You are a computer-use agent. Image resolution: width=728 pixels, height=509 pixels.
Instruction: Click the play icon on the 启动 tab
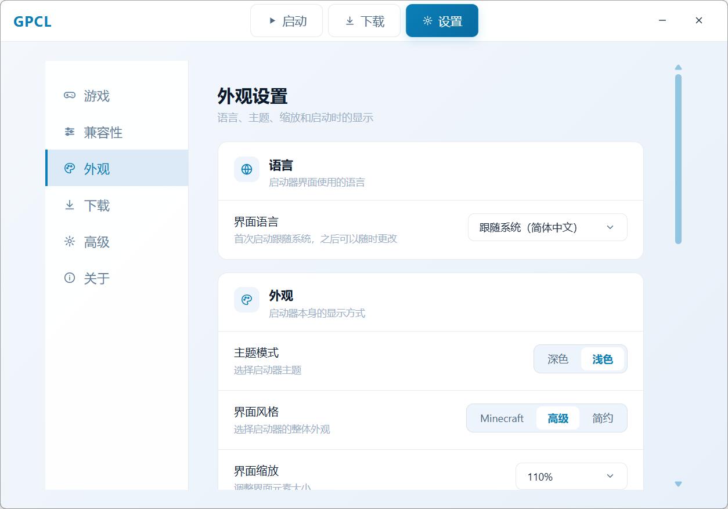[272, 21]
